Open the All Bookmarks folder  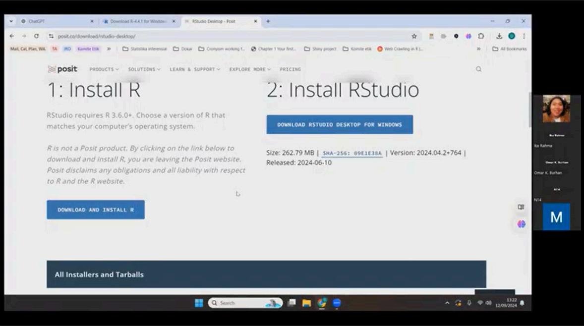coord(510,49)
